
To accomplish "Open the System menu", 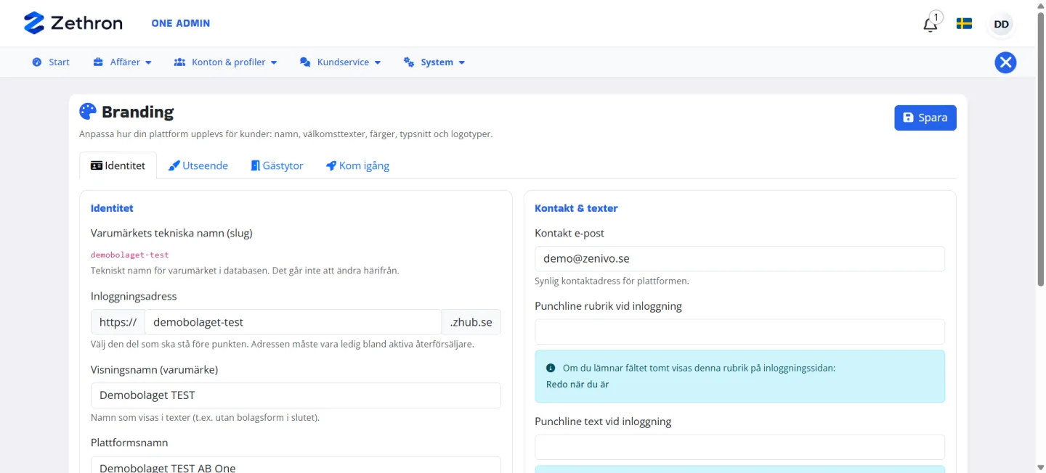I will tap(434, 62).
